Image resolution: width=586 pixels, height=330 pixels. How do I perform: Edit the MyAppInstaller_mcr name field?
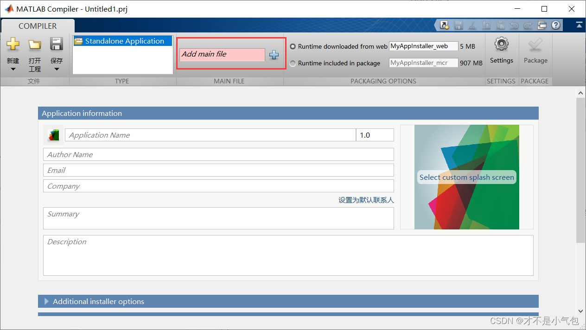[x=424, y=63]
